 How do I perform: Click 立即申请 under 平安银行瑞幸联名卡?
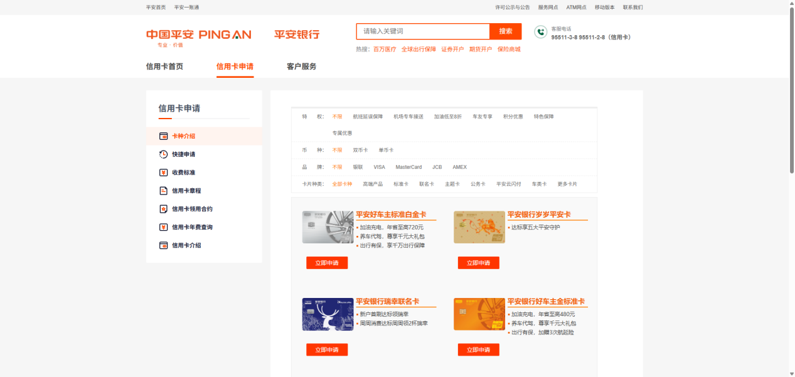[x=327, y=350]
